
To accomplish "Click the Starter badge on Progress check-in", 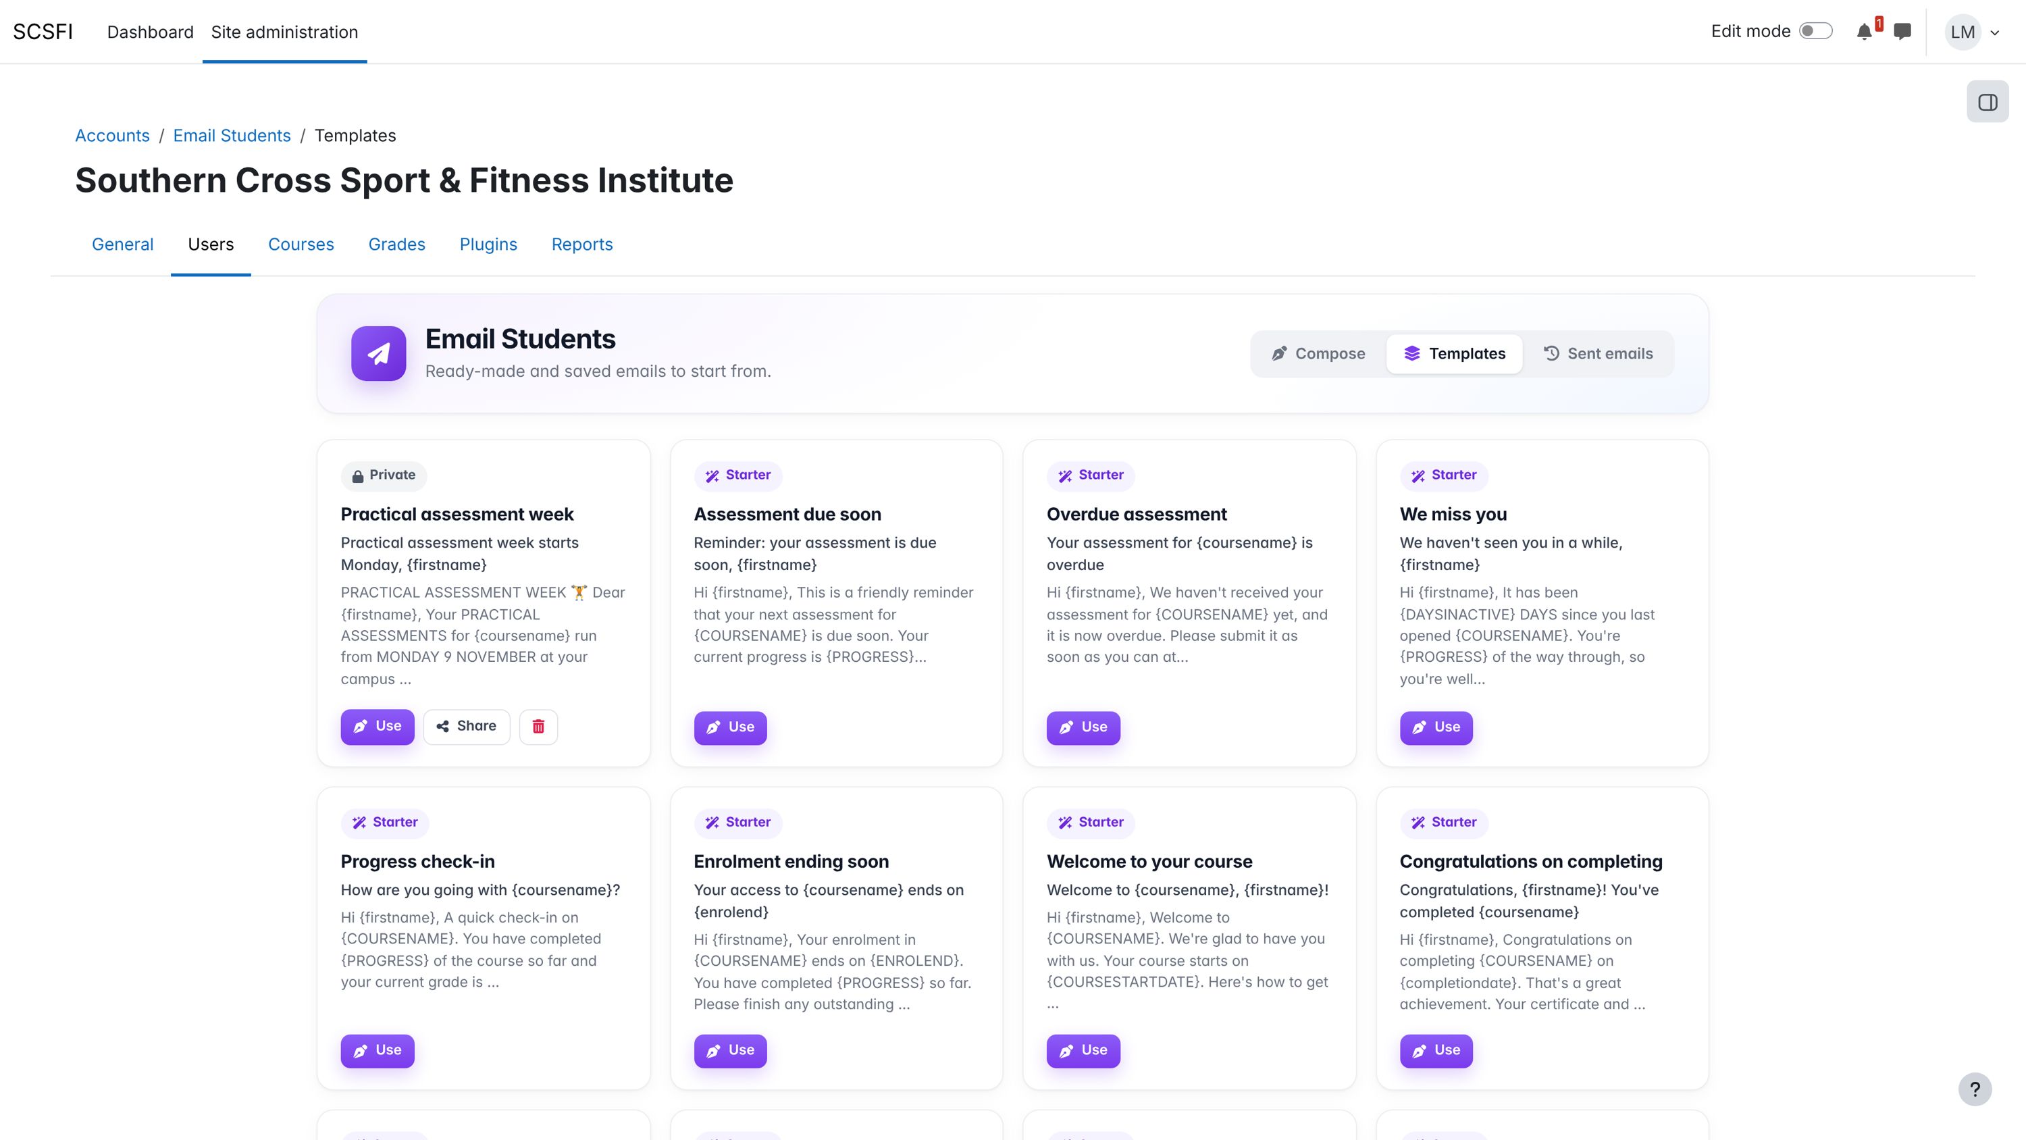I will pyautogui.click(x=384, y=822).
